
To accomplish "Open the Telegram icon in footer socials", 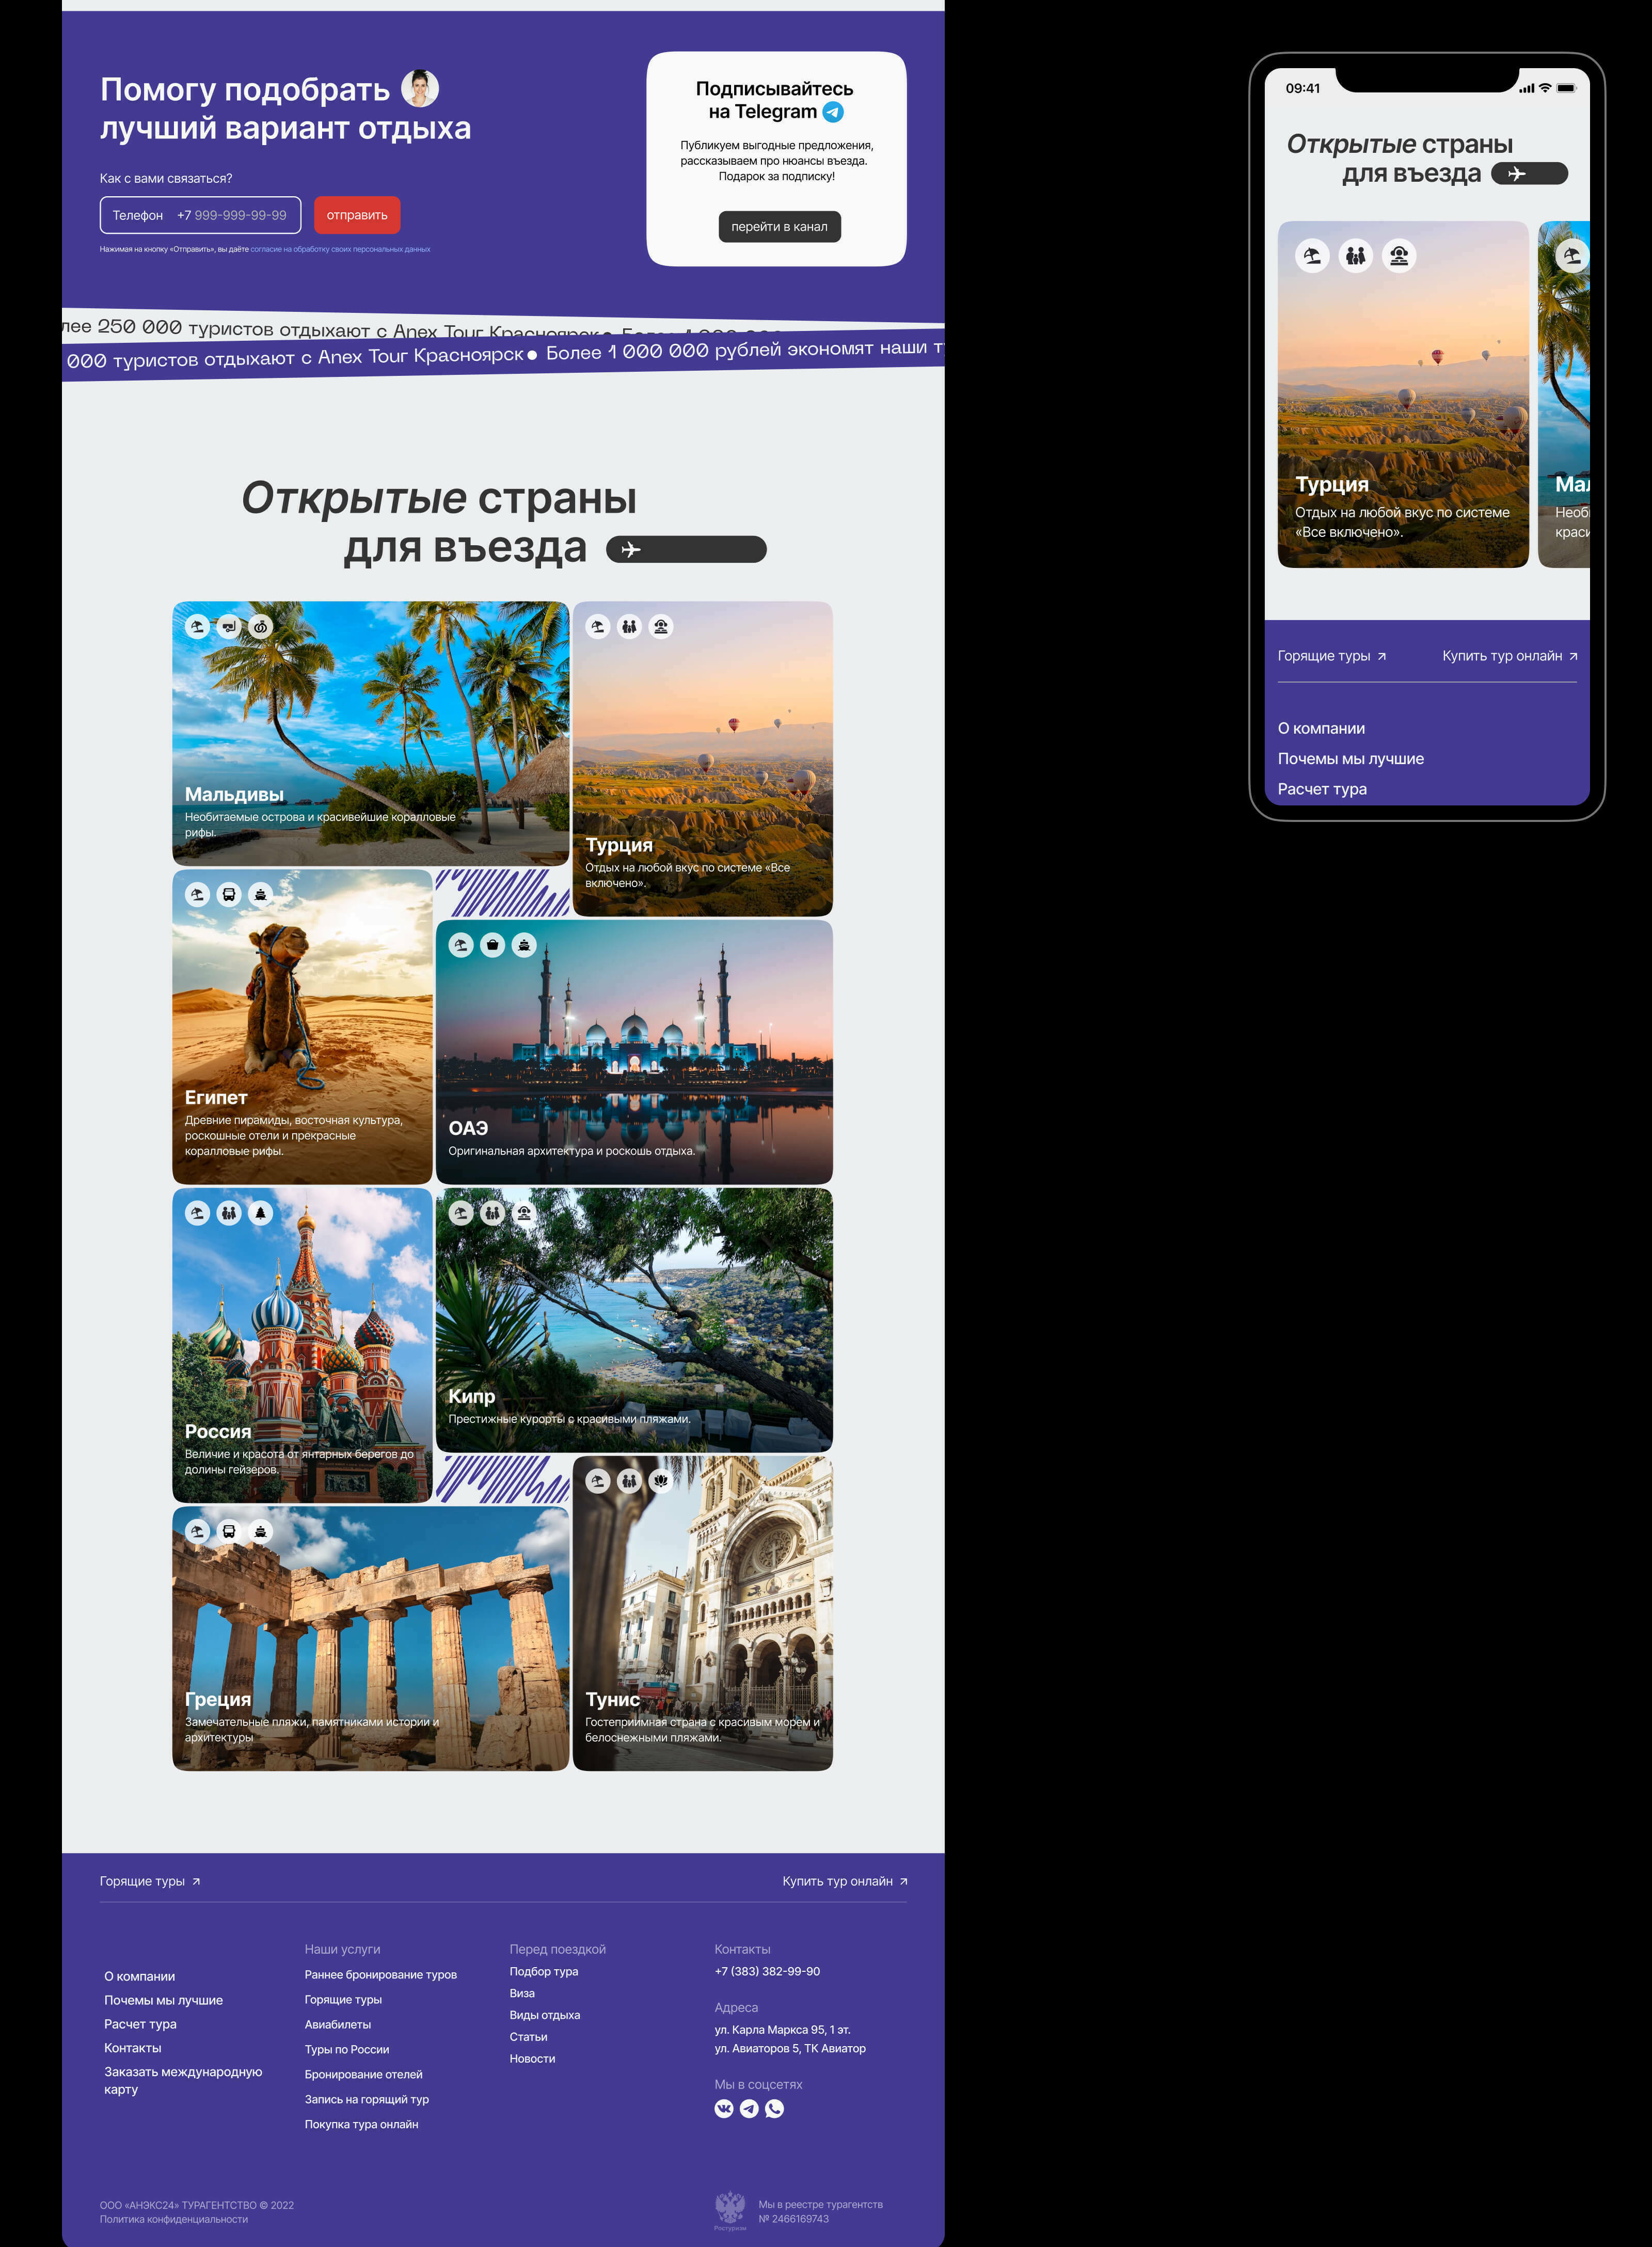I will pos(749,2109).
